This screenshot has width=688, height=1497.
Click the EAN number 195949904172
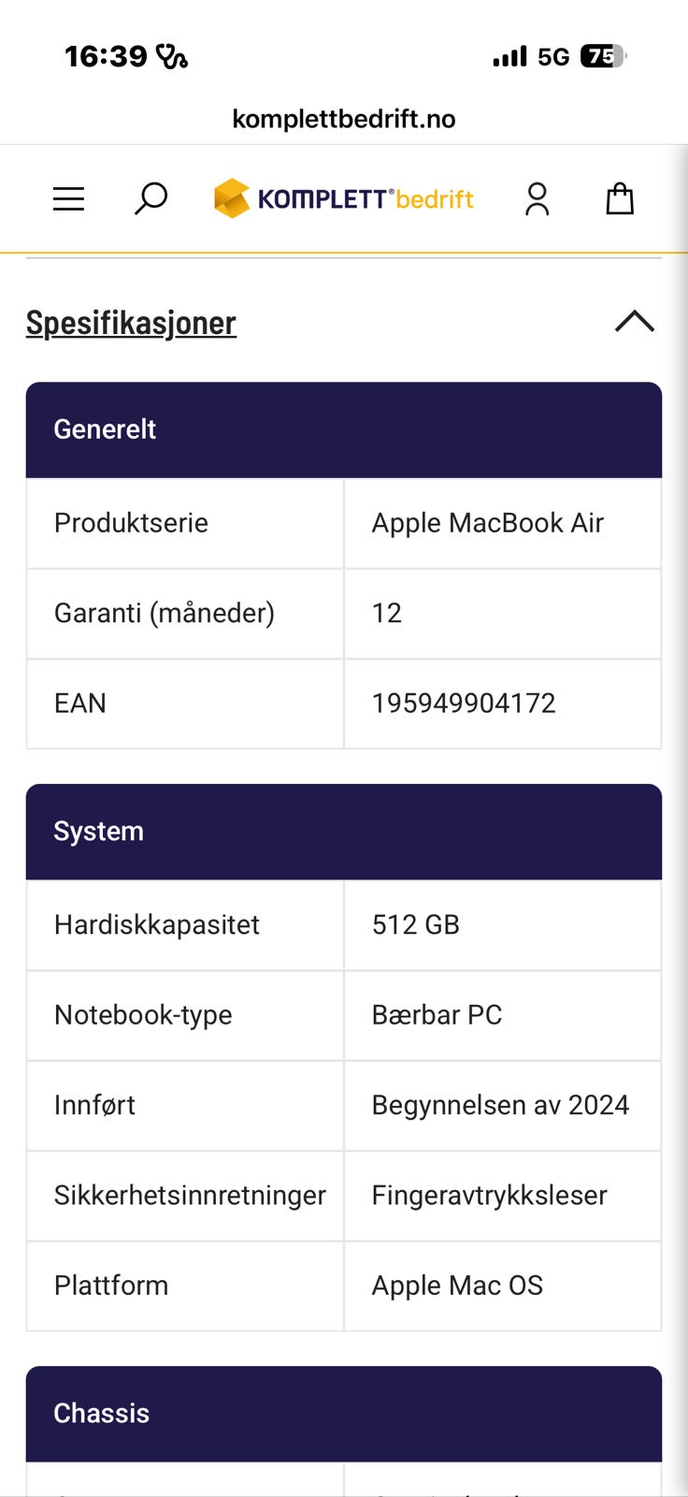pyautogui.click(x=464, y=704)
